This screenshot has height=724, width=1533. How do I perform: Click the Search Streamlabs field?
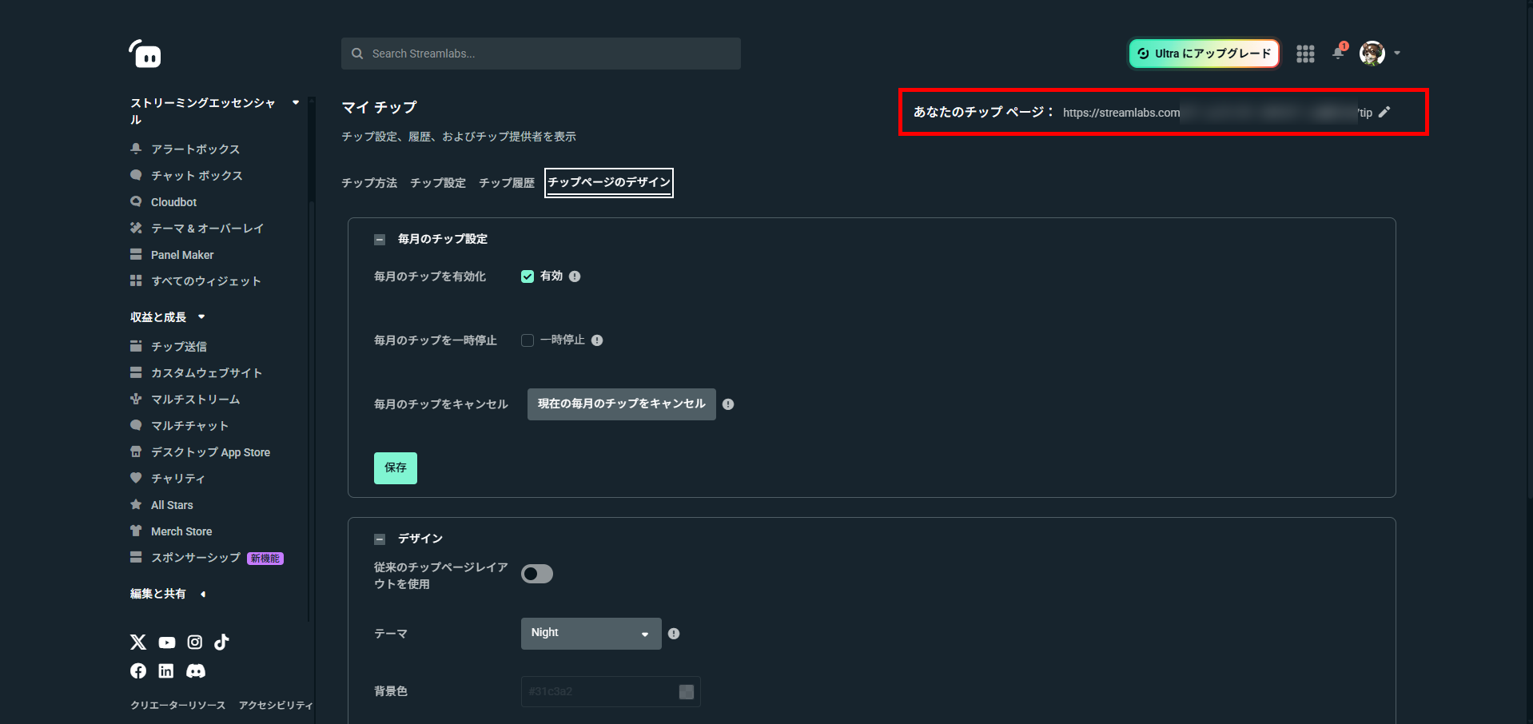pyautogui.click(x=541, y=54)
